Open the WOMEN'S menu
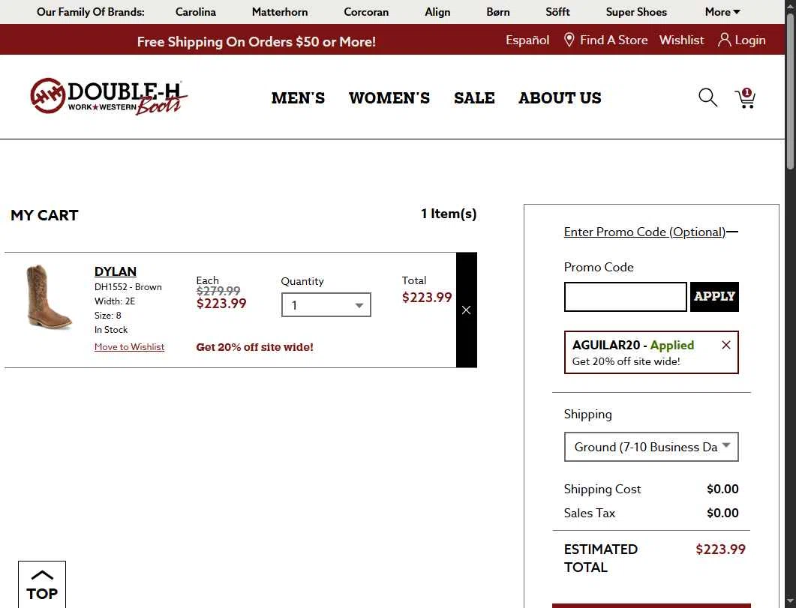The width and height of the screenshot is (796, 608). point(389,98)
